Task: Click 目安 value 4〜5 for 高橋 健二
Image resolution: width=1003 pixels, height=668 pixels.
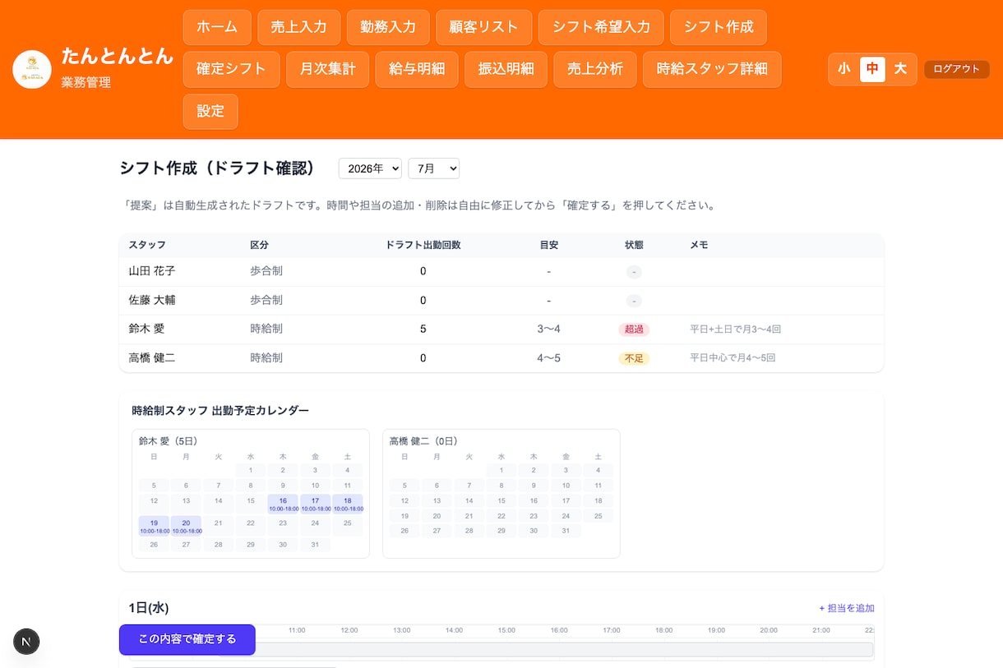Action: [x=548, y=358]
